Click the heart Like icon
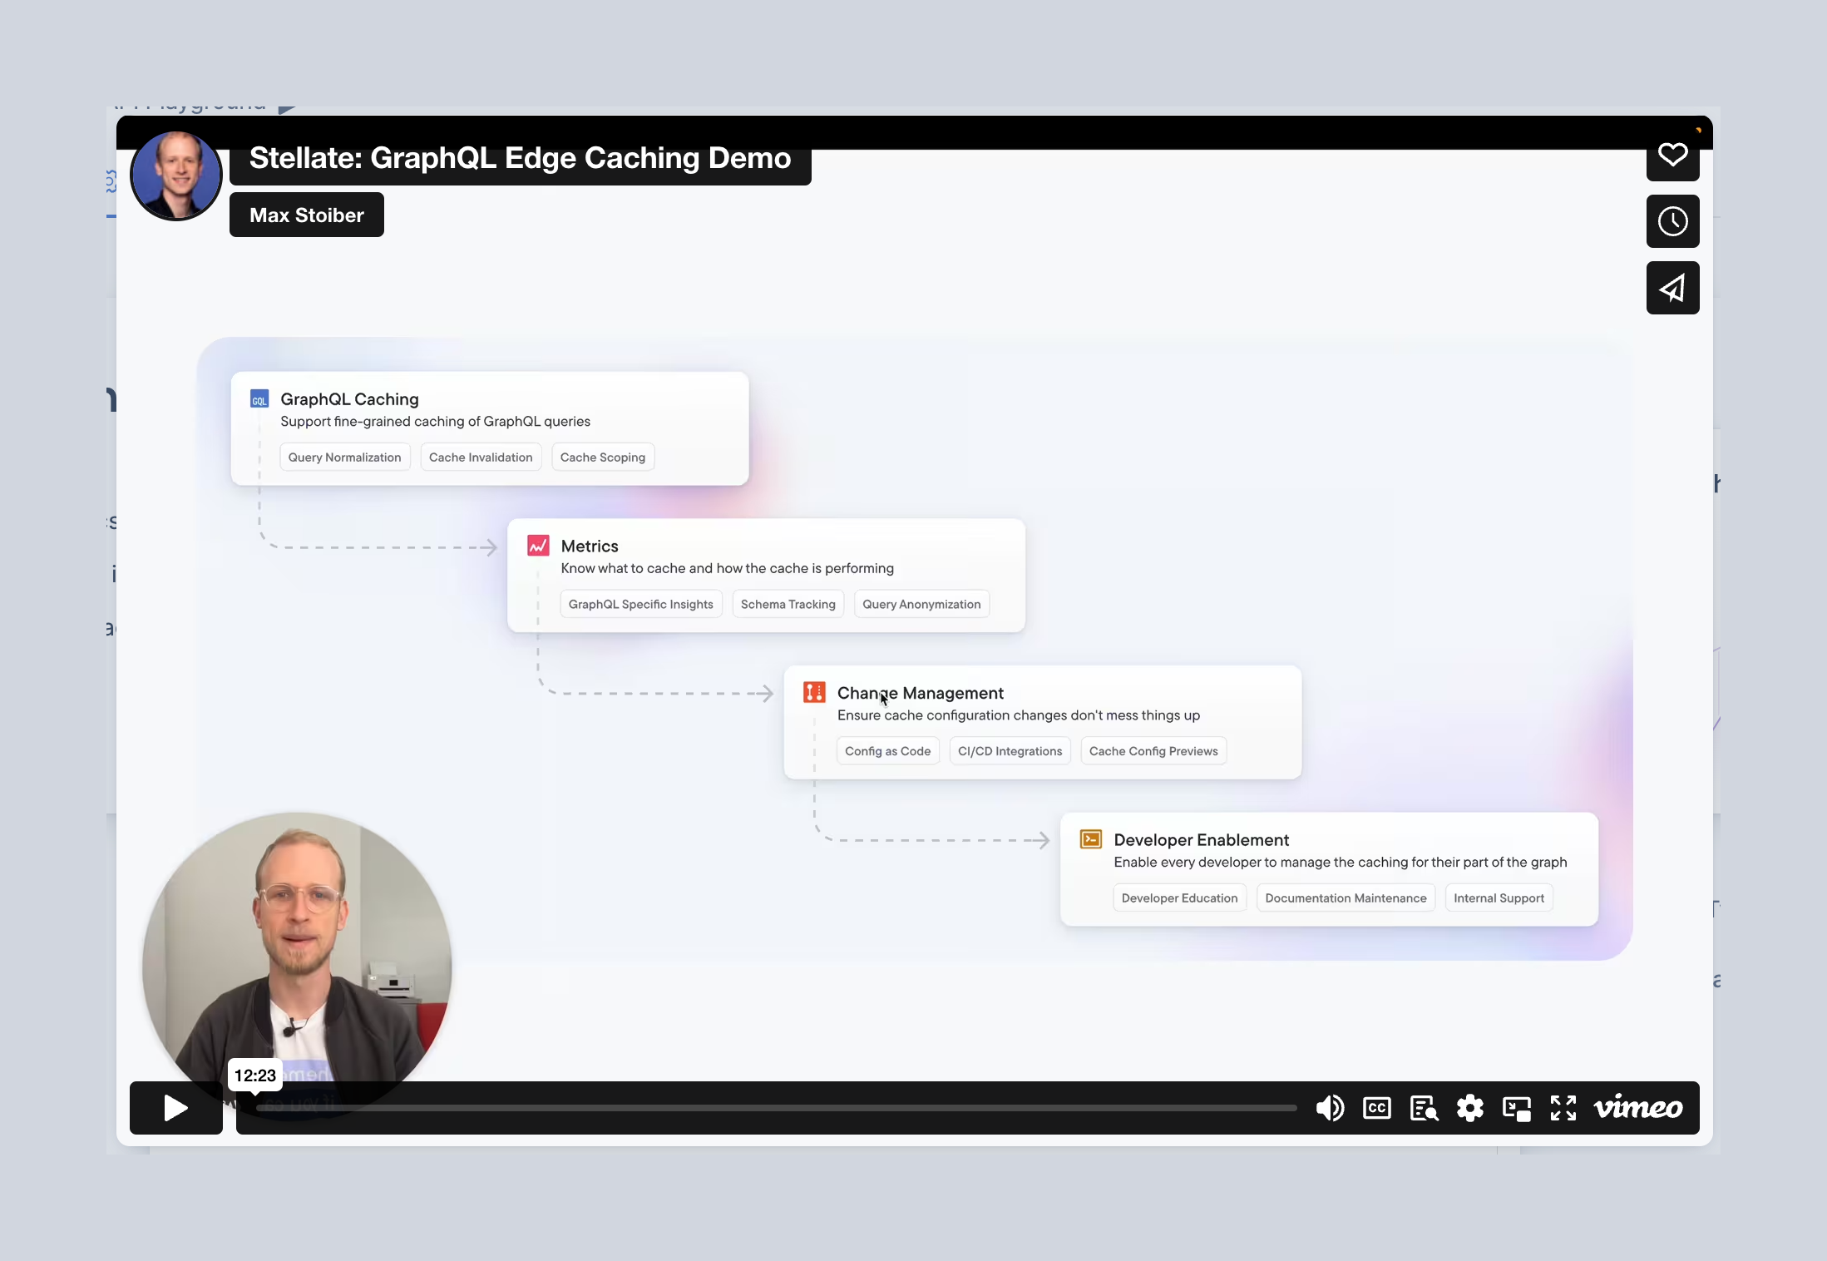Viewport: 1827px width, 1261px height. pyautogui.click(x=1672, y=155)
